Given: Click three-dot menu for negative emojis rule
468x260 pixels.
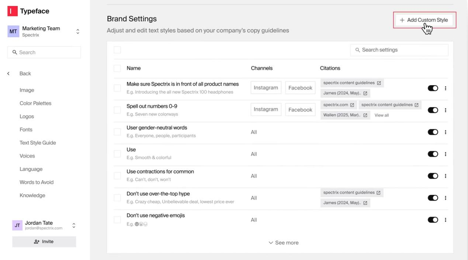Looking at the screenshot, I should (x=446, y=220).
